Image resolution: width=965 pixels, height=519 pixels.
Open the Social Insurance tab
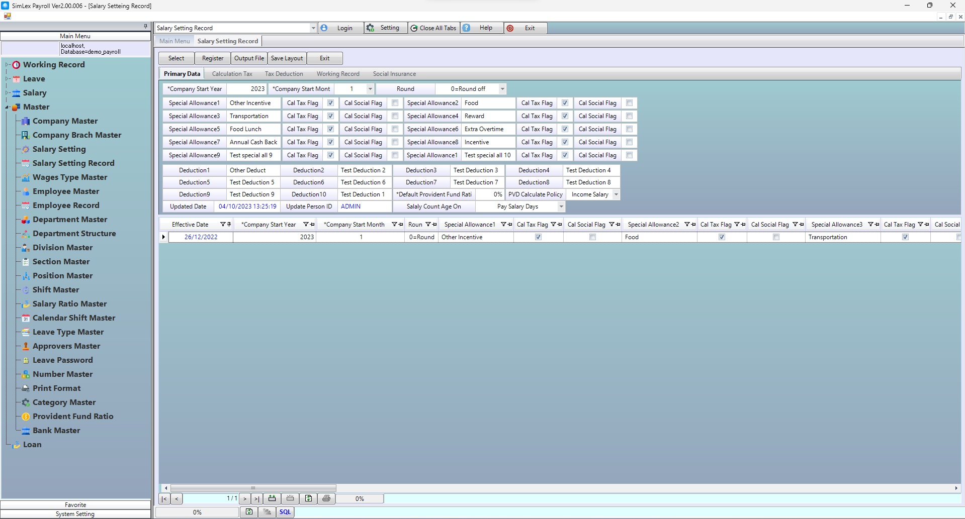point(394,74)
